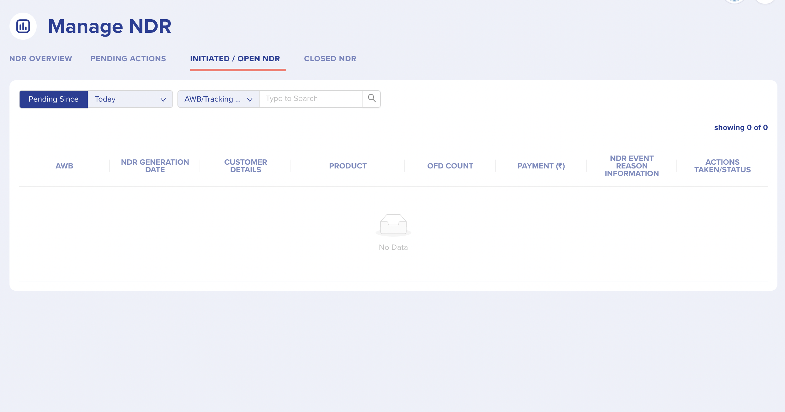Click the Manage NDR bar chart icon
This screenshot has height=412, width=785.
coord(22,26)
